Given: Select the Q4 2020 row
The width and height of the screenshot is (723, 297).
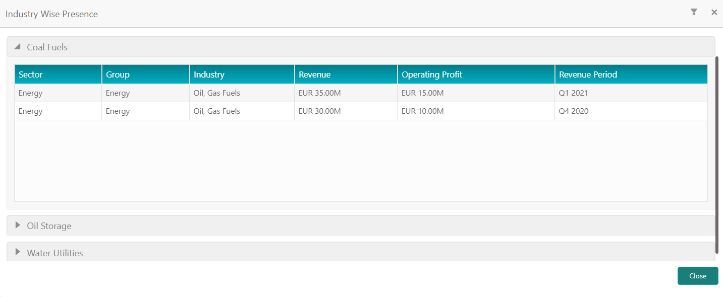Looking at the screenshot, I should click(361, 111).
